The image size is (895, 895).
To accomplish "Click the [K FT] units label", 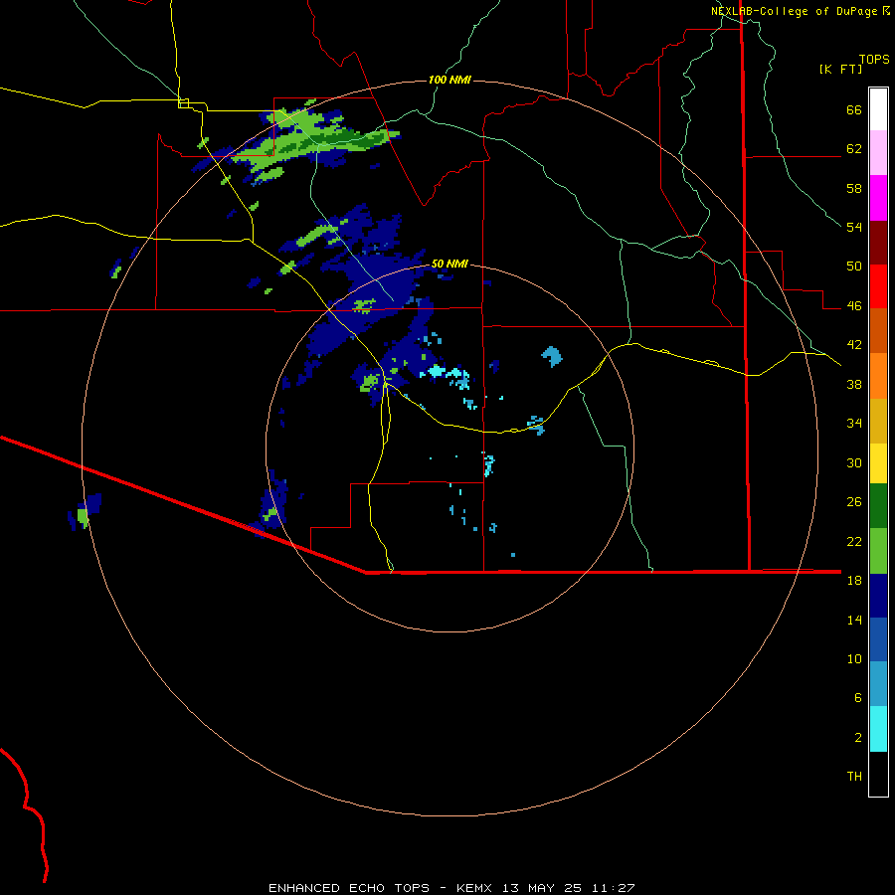I will point(840,69).
